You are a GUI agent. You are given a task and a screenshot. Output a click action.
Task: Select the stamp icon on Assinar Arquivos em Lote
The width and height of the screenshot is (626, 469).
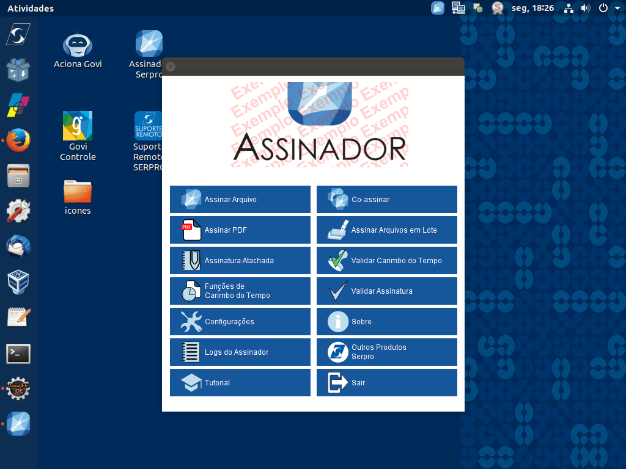click(x=338, y=230)
